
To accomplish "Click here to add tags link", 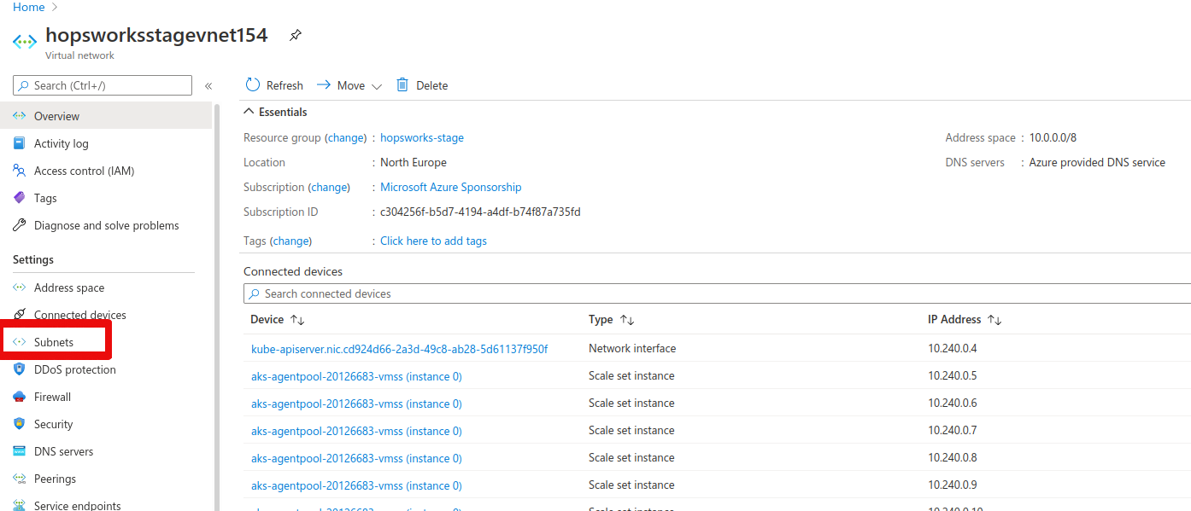I will (x=433, y=241).
